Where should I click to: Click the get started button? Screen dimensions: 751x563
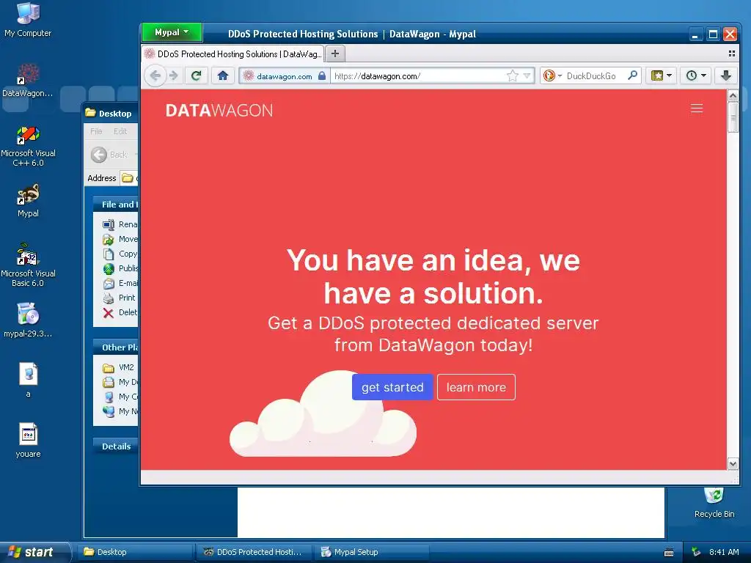(392, 387)
